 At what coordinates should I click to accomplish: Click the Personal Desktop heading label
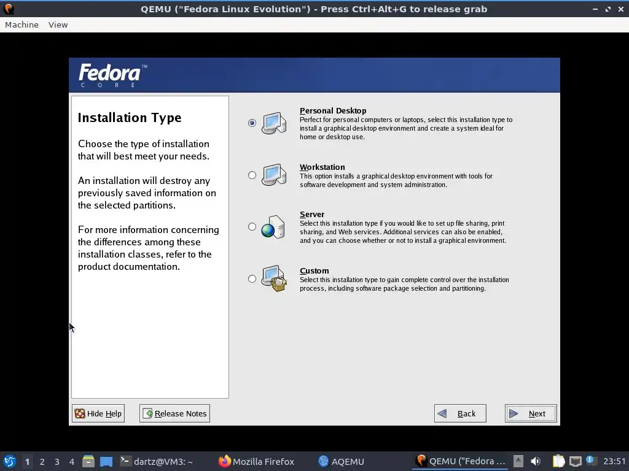click(x=333, y=110)
